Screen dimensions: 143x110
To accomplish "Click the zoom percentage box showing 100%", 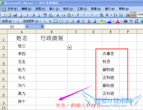I will pyautogui.click(x=140, y=15).
